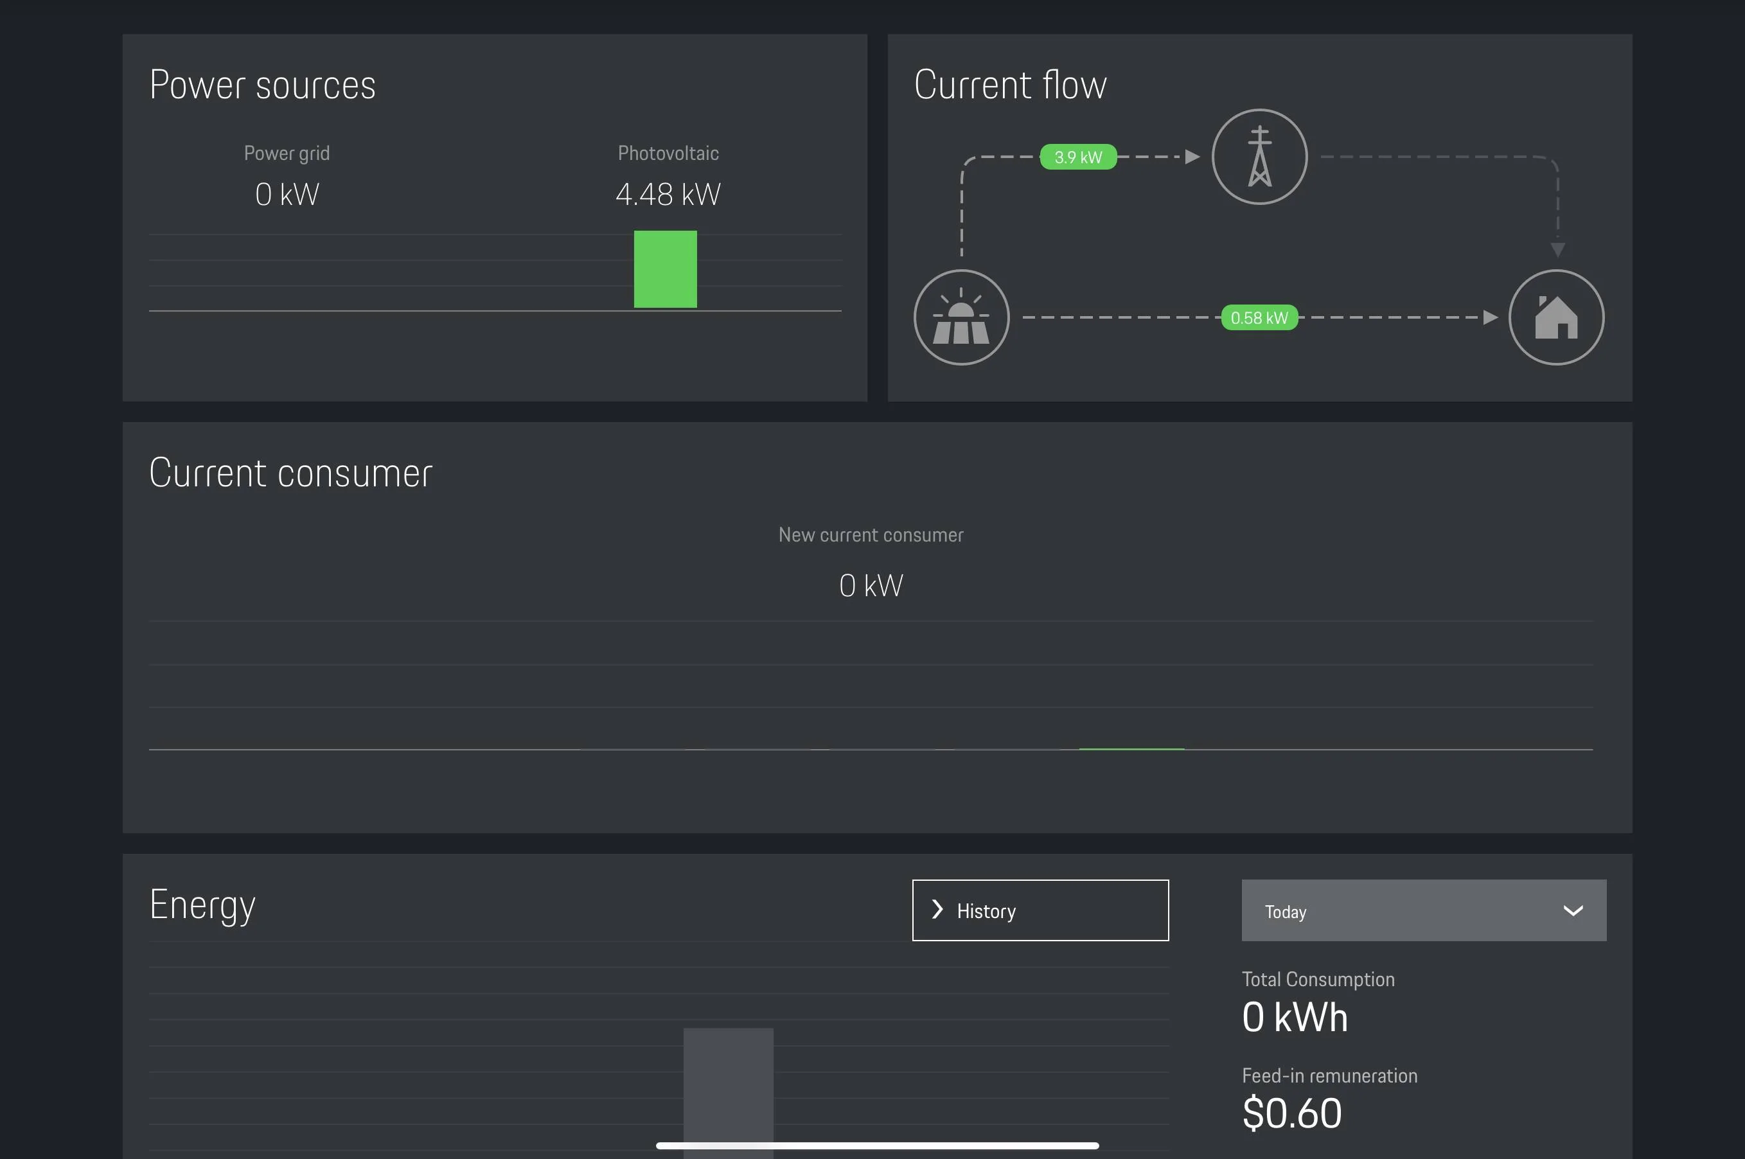This screenshot has width=1745, height=1159.
Task: Click the Feed-in remuneration label
Action: click(x=1329, y=1075)
